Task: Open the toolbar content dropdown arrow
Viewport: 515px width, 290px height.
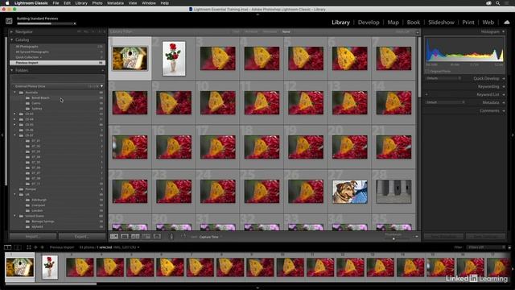Action: tap(417, 237)
